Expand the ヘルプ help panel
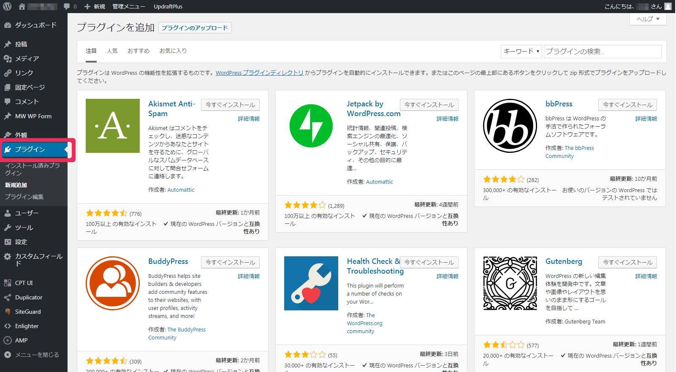The height and width of the screenshot is (372, 676). (x=648, y=19)
